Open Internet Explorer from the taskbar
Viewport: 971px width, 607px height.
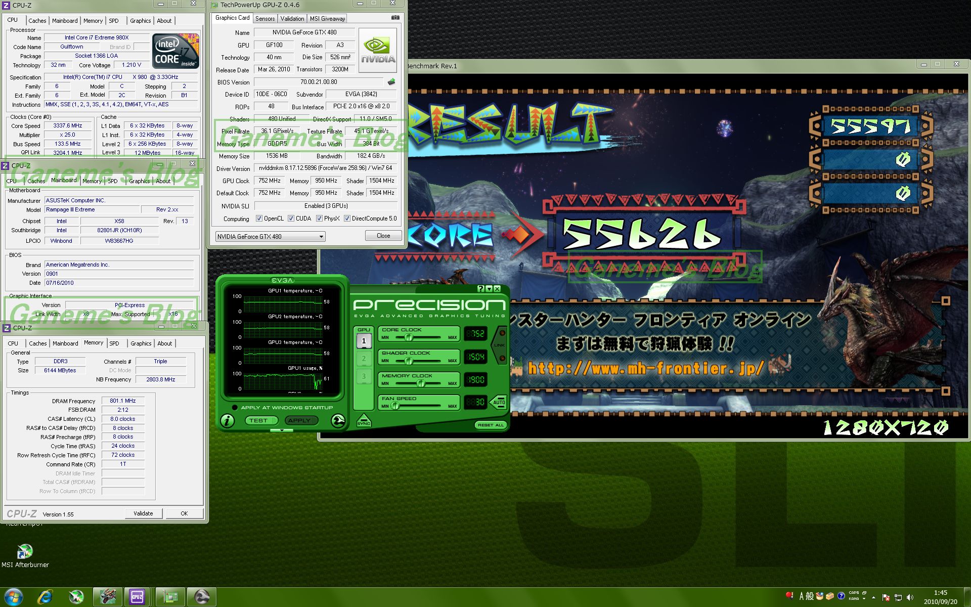coord(45,597)
